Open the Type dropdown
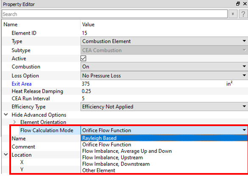248x176 pixels. pos(164,41)
